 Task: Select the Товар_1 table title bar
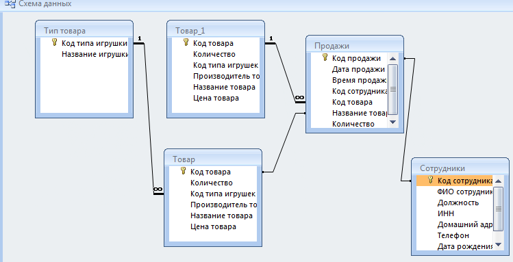(x=216, y=30)
